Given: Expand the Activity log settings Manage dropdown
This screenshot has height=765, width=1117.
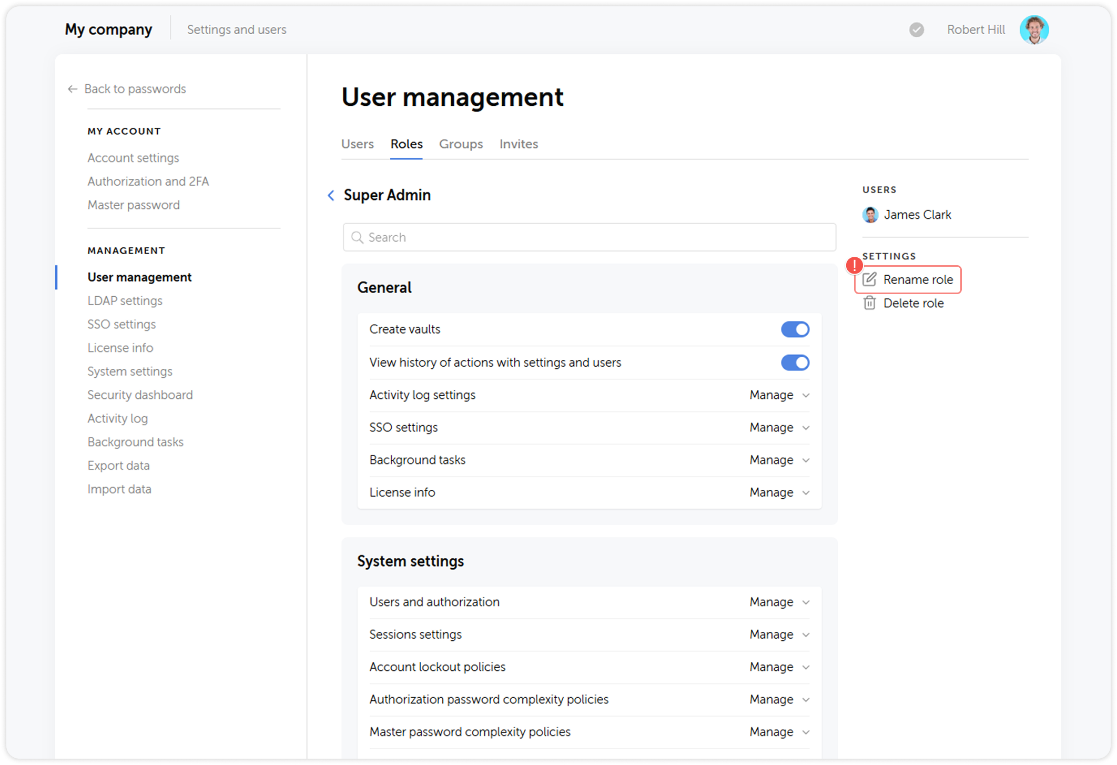Looking at the screenshot, I should 779,395.
